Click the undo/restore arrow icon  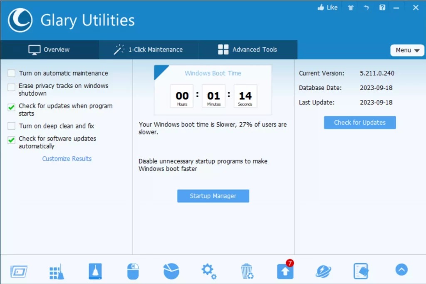coord(367,7)
